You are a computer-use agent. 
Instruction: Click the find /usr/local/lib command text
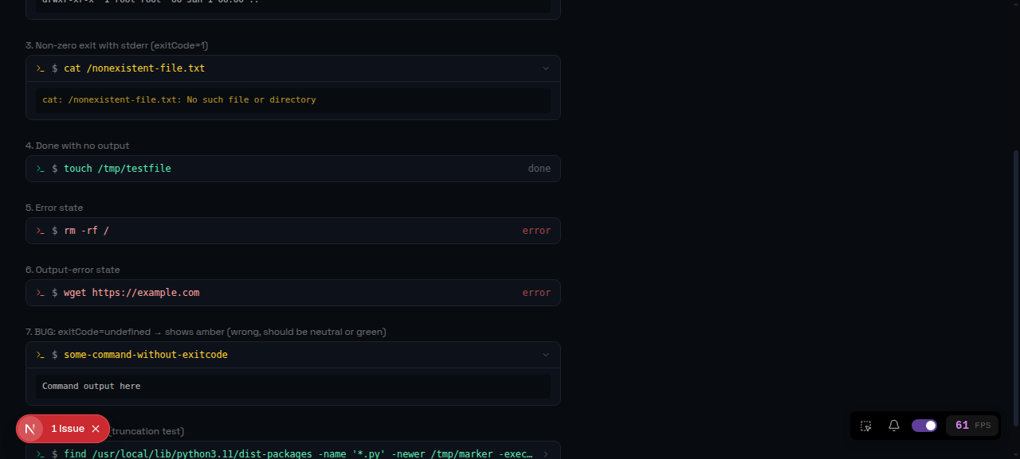298,454
